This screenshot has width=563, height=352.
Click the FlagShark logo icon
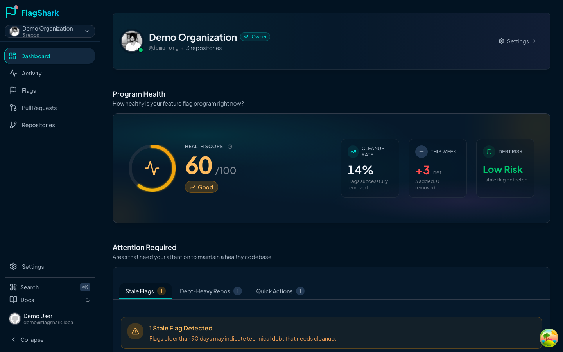(x=11, y=12)
